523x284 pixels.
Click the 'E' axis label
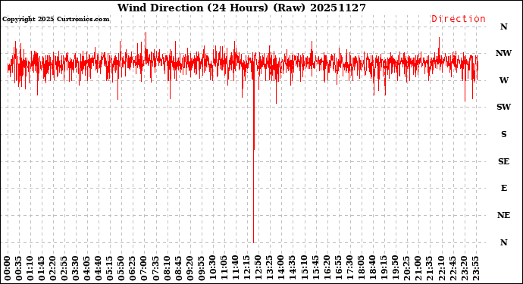coord(503,189)
